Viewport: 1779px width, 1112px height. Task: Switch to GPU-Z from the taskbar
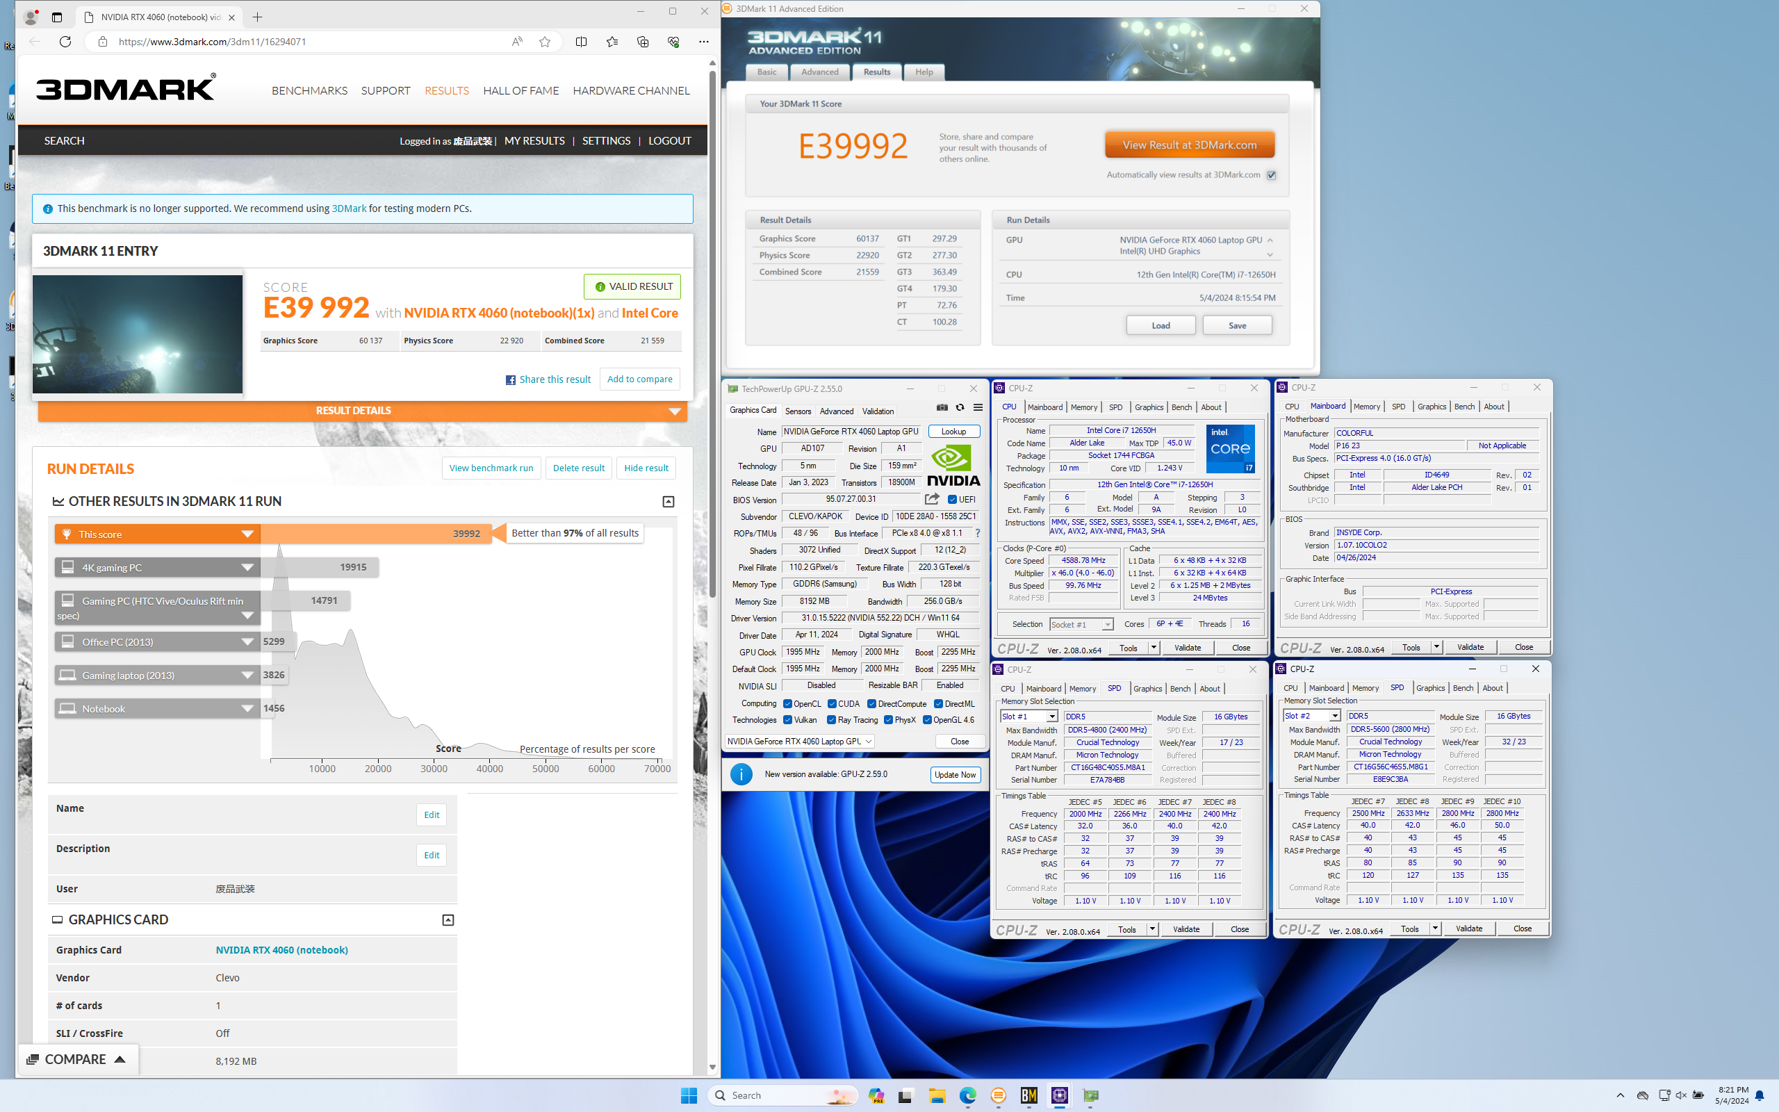tap(1091, 1095)
